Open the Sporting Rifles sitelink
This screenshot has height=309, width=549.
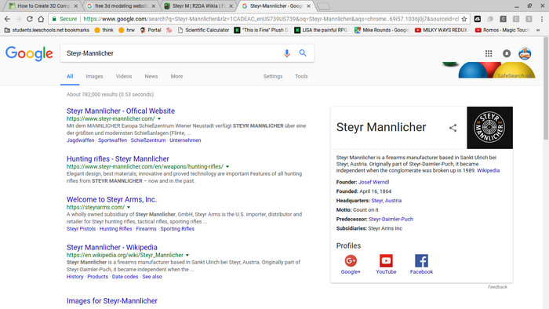pos(177,229)
